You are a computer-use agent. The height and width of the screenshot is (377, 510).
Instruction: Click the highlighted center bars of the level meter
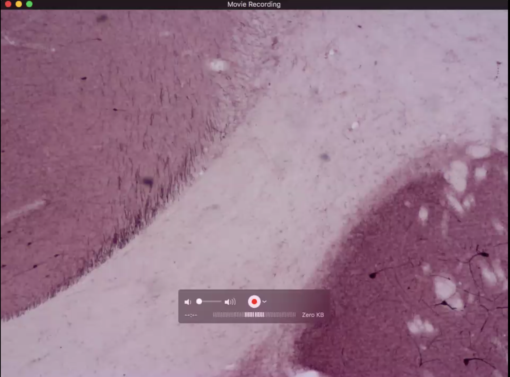coord(254,315)
